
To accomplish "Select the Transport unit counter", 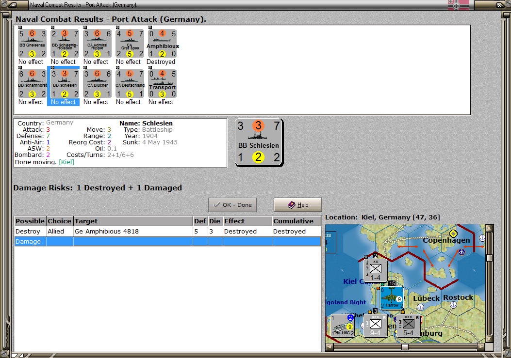I will [162, 84].
